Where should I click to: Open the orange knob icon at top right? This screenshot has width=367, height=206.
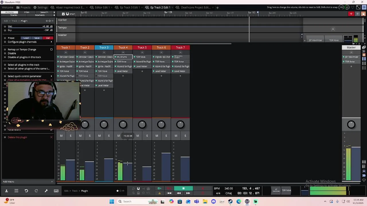[x=364, y=14]
